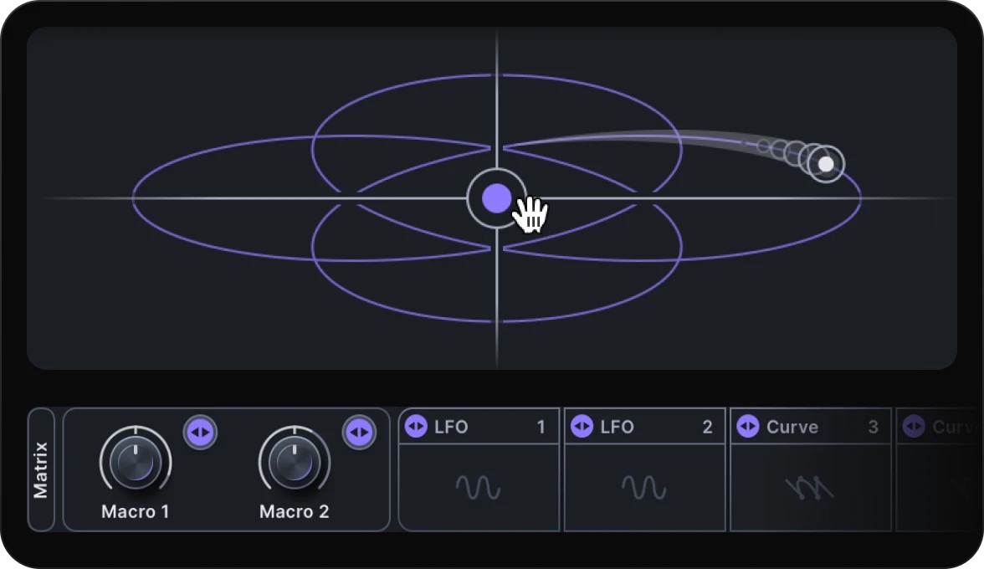
Task: Click the LFO 2 sine waveform icon
Action: pos(644,488)
